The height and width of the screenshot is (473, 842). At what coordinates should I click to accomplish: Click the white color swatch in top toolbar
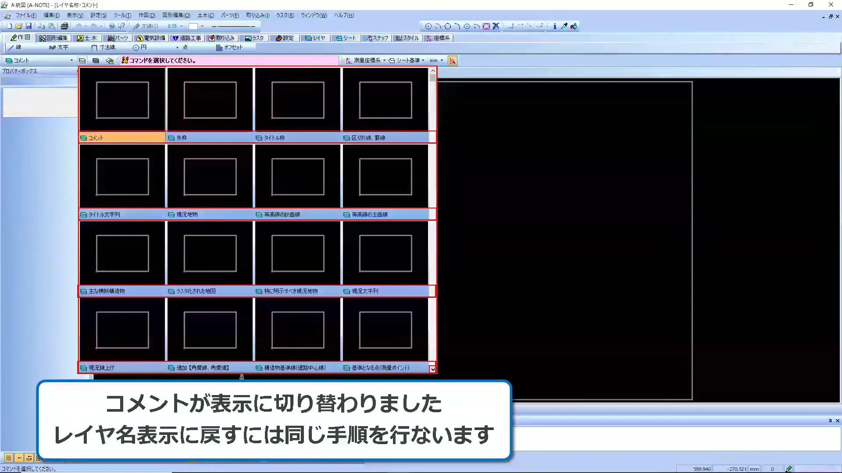[194, 26]
